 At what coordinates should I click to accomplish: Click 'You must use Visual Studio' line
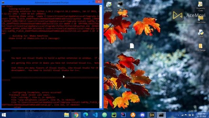pos(55,58)
